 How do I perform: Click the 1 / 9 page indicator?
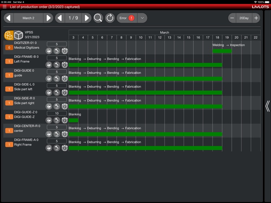(x=73, y=18)
